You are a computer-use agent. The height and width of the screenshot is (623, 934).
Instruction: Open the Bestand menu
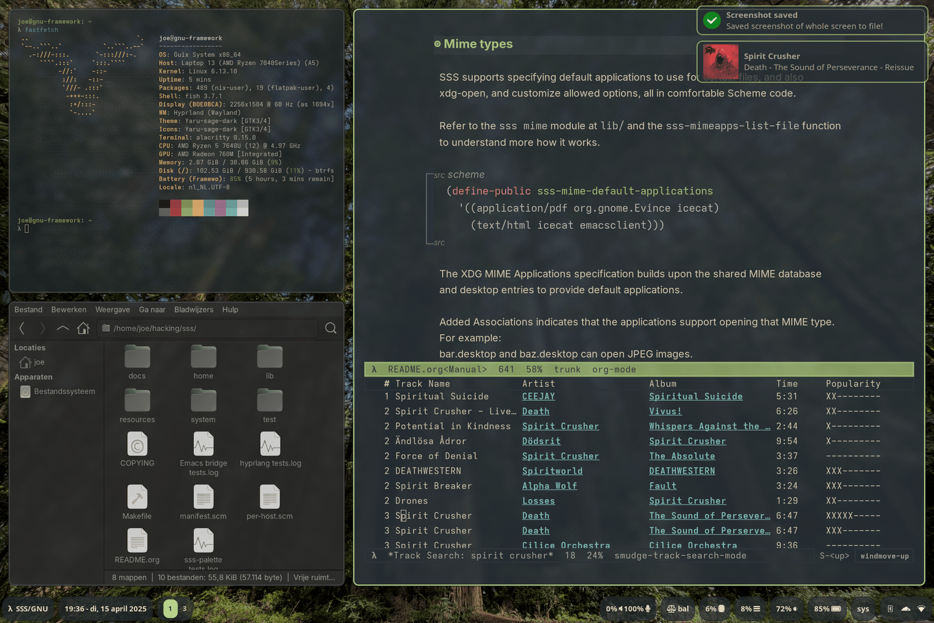tap(28, 309)
